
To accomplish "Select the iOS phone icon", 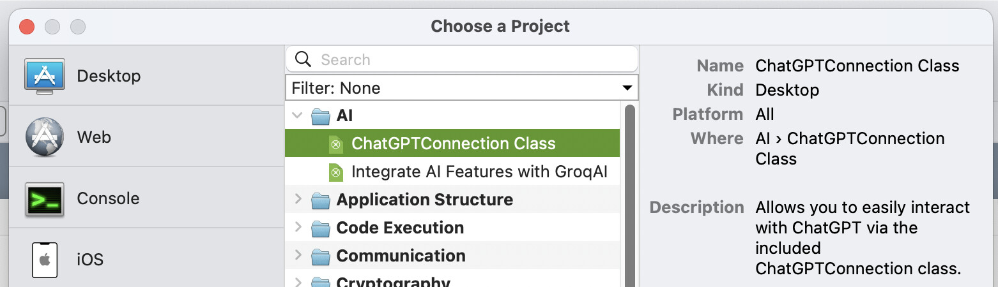I will click(x=45, y=260).
